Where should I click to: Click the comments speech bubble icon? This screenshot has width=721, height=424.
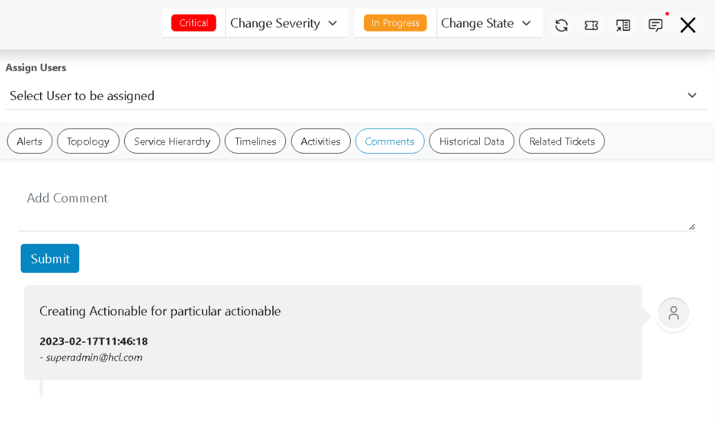[x=656, y=26]
